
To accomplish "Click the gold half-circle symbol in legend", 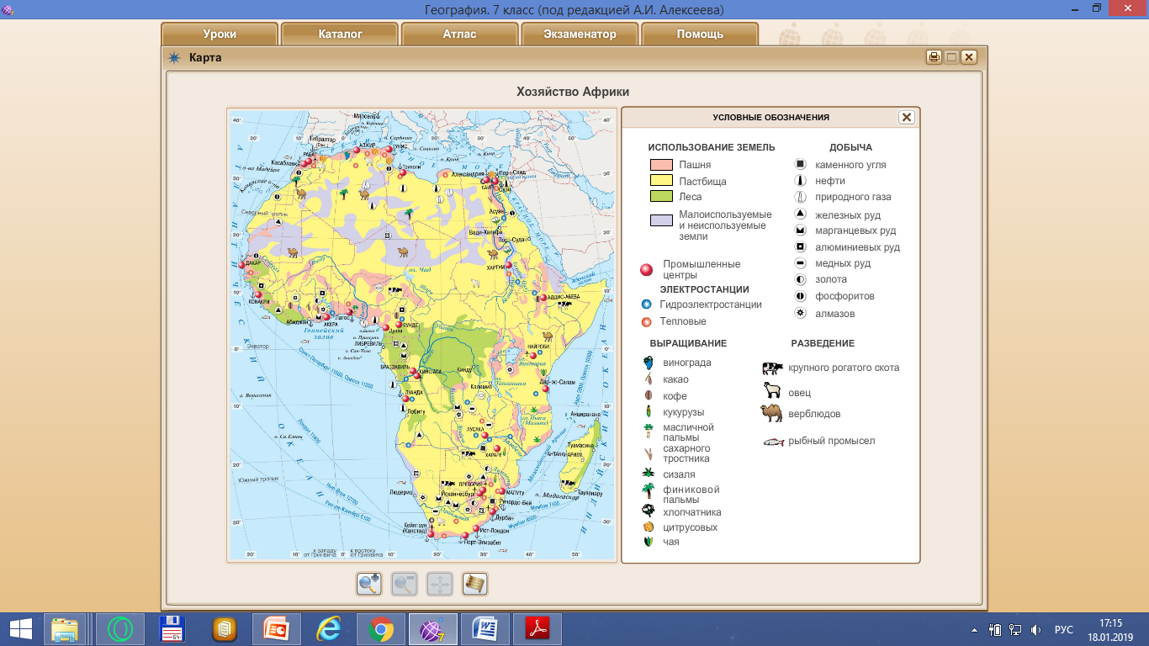I will 801,279.
